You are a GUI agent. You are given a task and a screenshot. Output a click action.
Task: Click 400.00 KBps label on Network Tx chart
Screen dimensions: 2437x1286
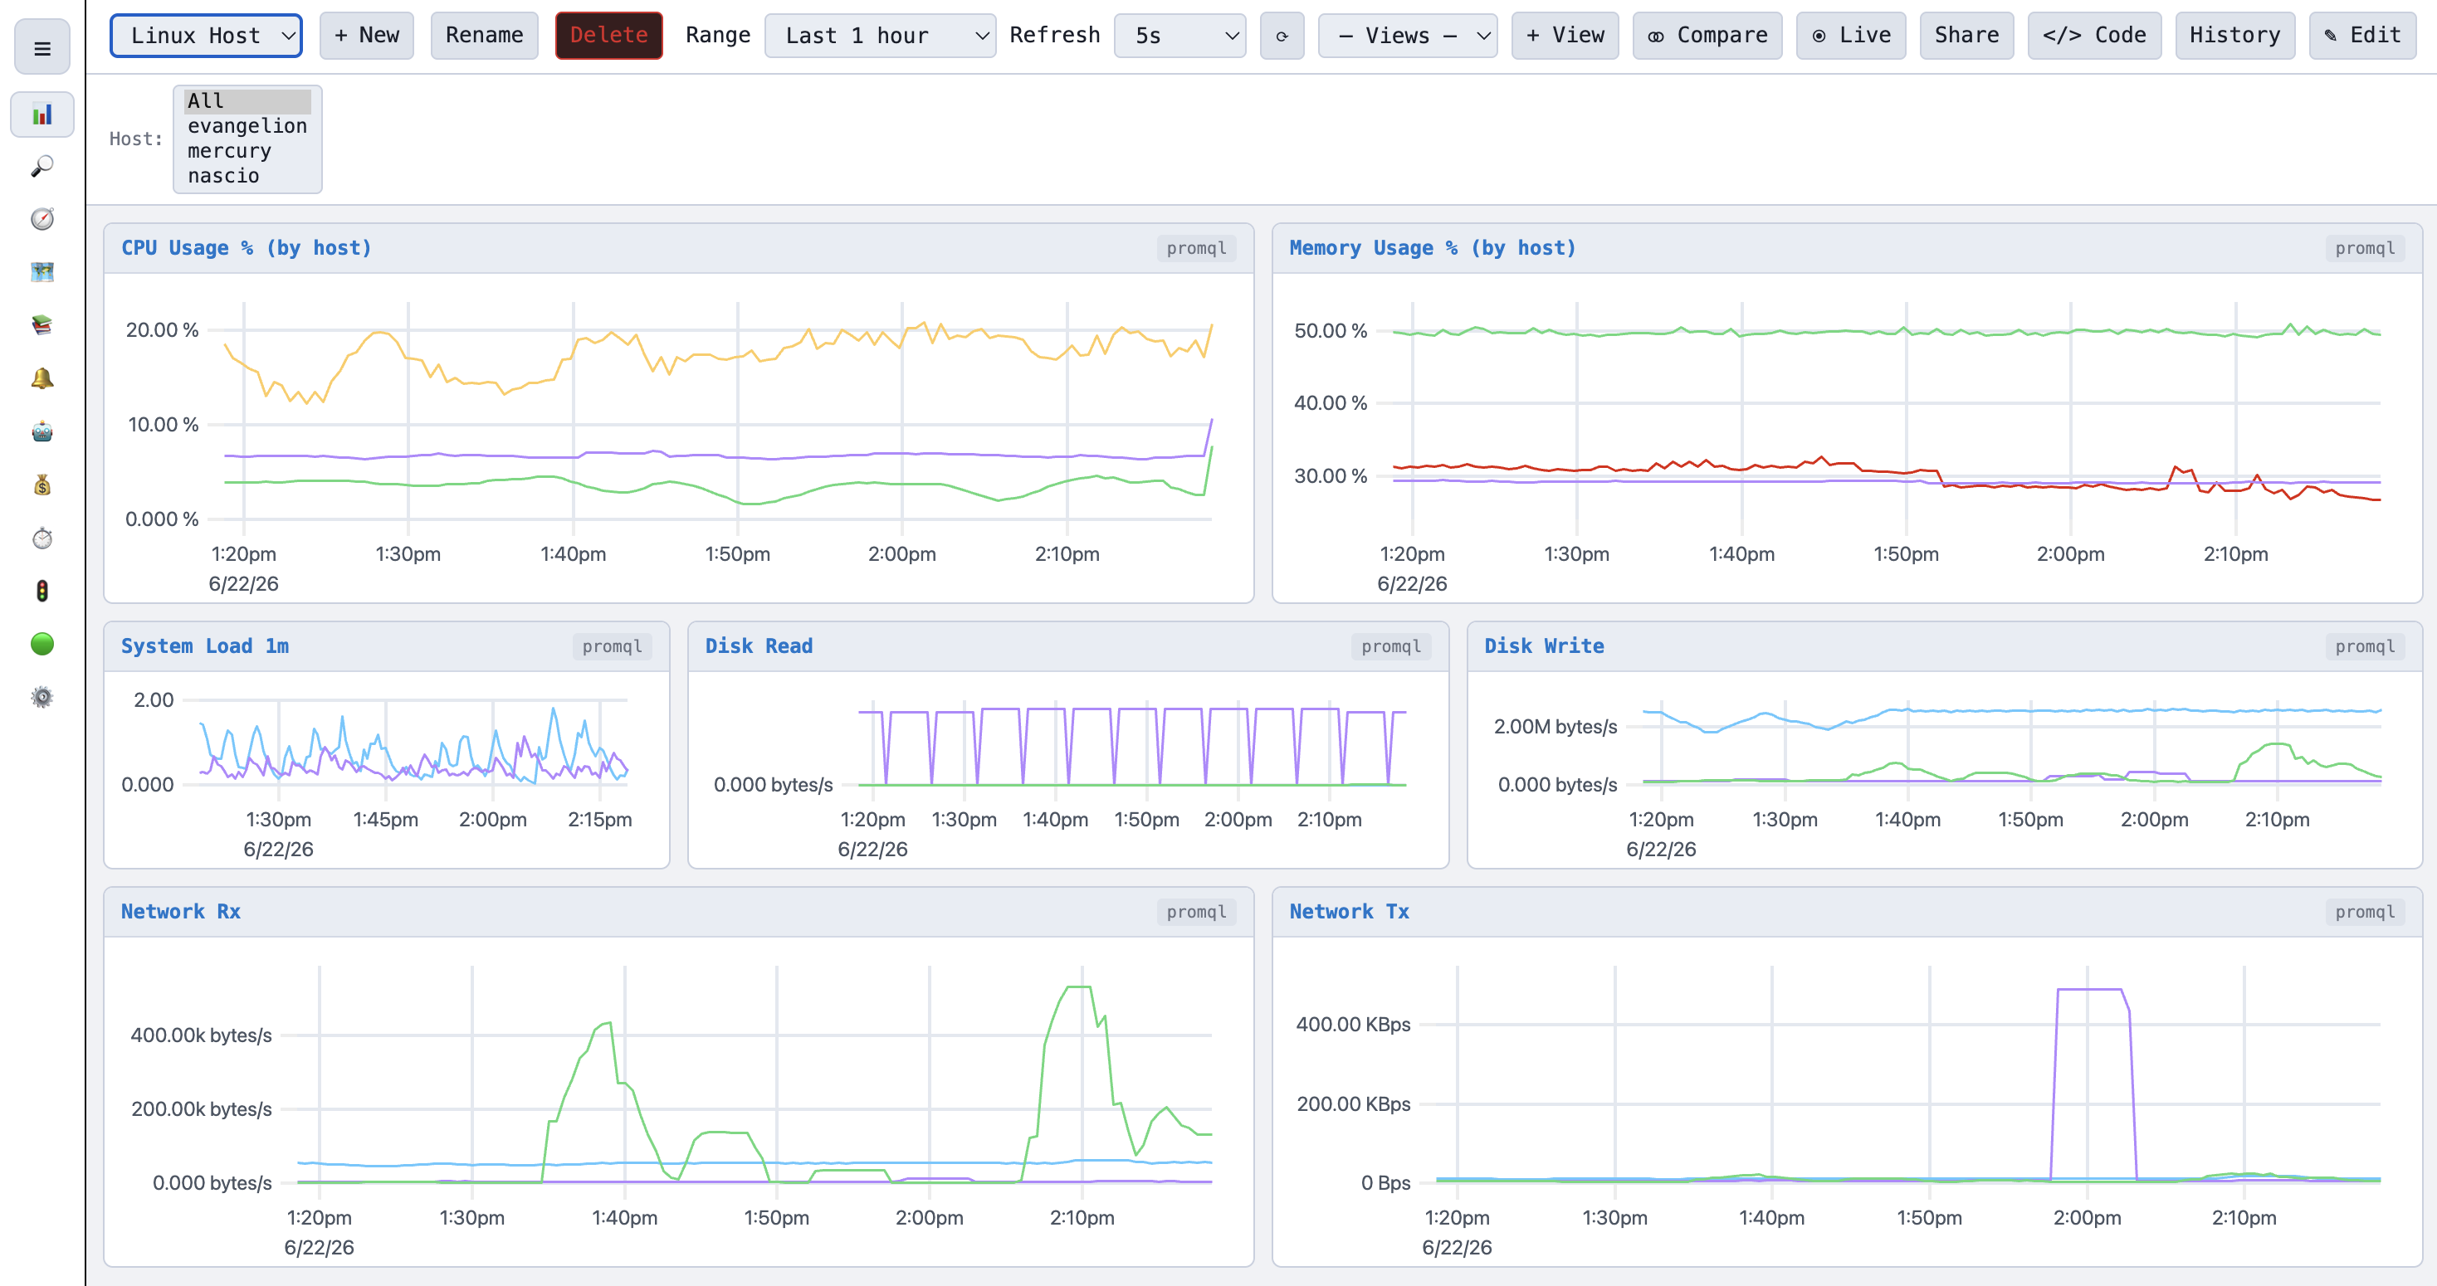coord(1353,1024)
